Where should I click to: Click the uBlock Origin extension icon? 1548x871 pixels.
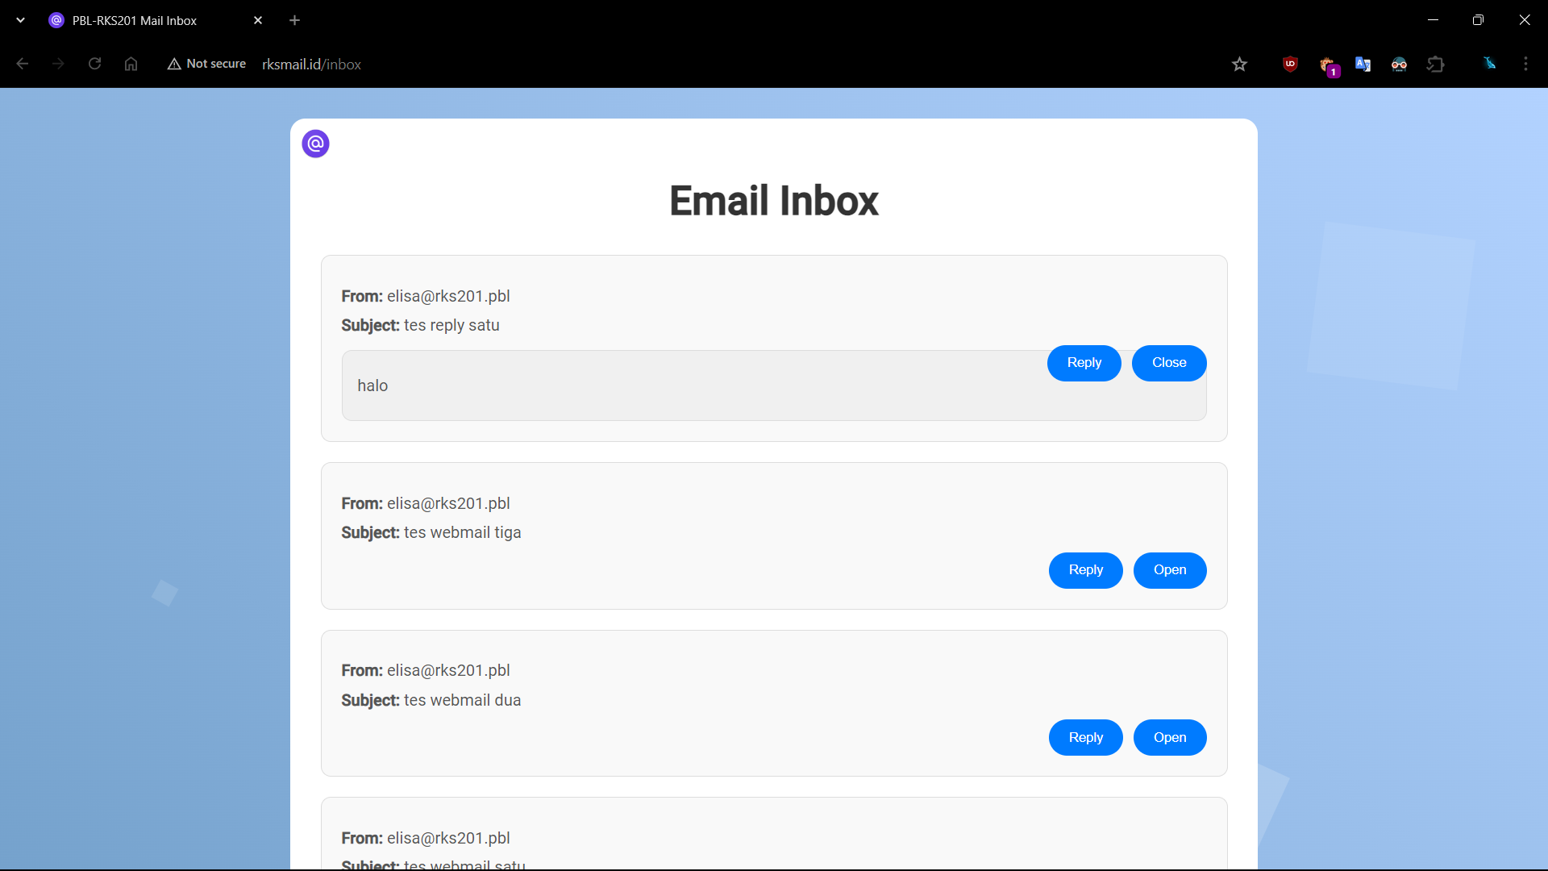click(1291, 64)
